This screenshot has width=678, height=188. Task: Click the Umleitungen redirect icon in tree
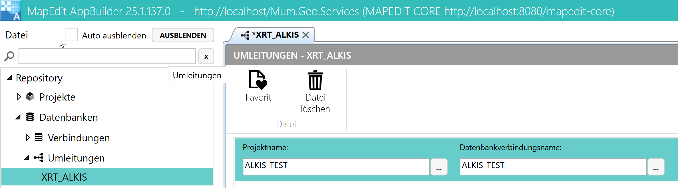point(39,158)
